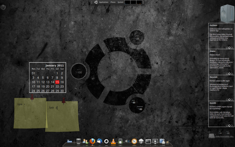Open the Maaleht feed title
This screenshot has width=235, height=147.
(213, 103)
